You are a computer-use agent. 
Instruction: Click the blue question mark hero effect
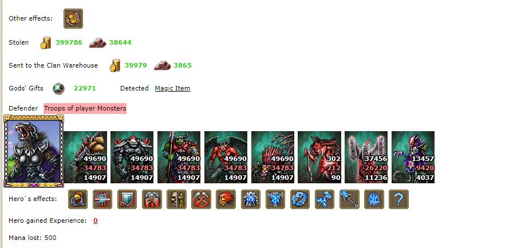click(x=399, y=199)
